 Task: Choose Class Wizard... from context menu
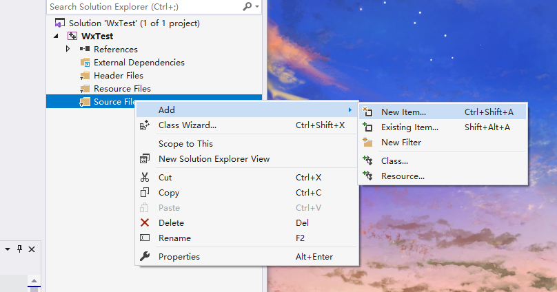point(246,125)
